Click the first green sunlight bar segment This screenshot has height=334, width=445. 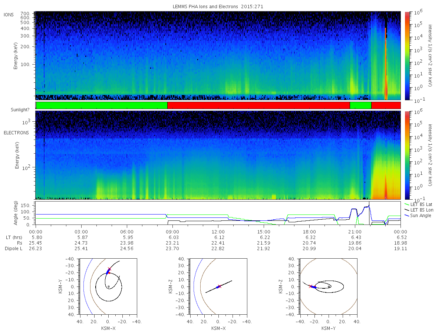(102, 105)
